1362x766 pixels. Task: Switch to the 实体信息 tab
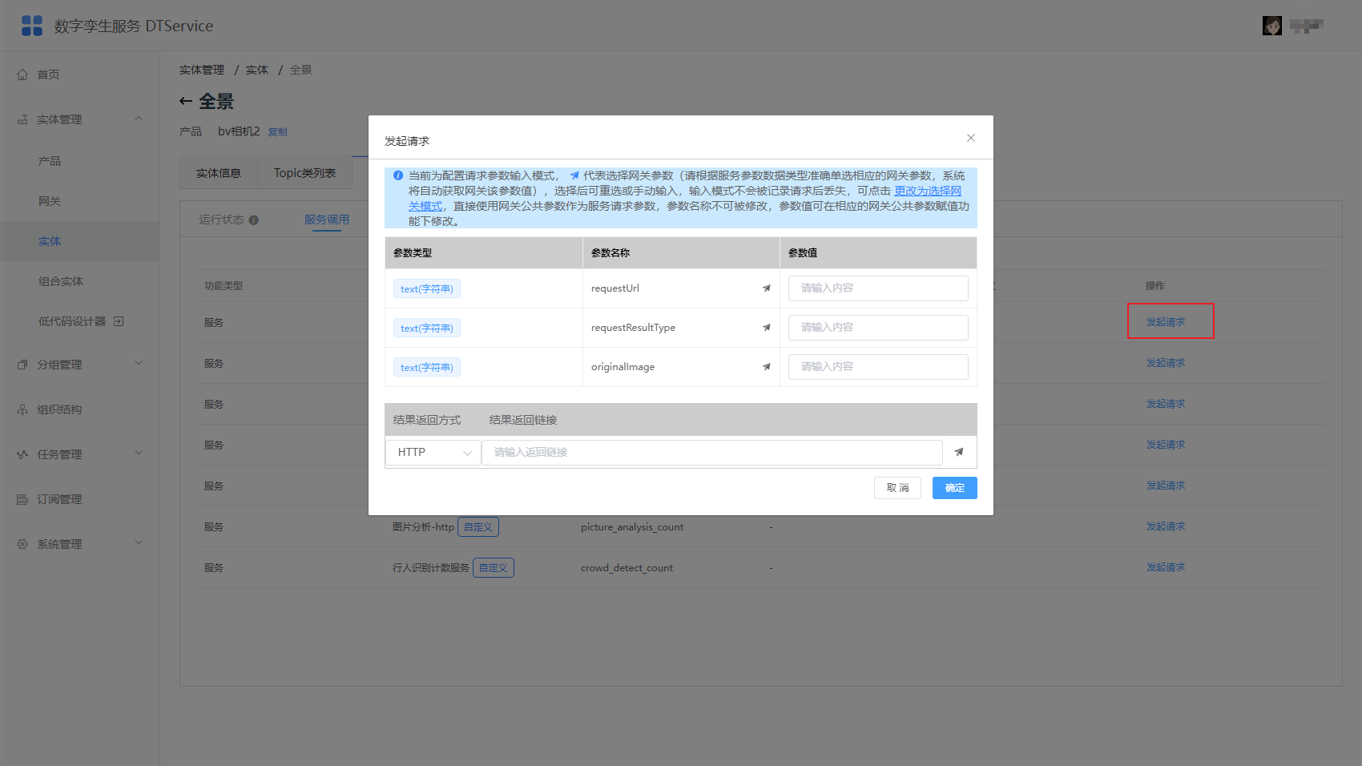219,173
